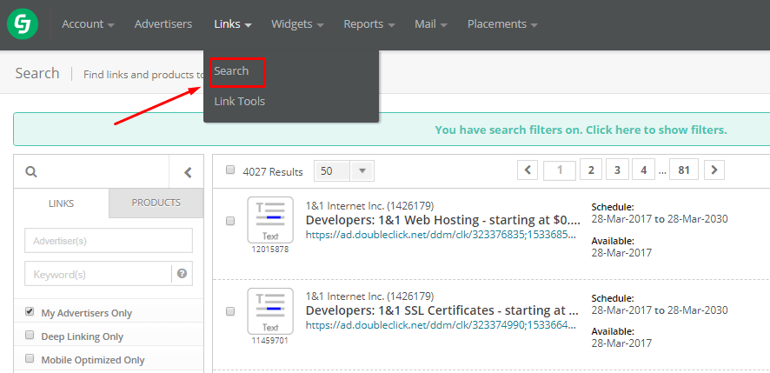Go to previous results page arrow
Screen dimensions: 770x373
pyautogui.click(x=528, y=170)
